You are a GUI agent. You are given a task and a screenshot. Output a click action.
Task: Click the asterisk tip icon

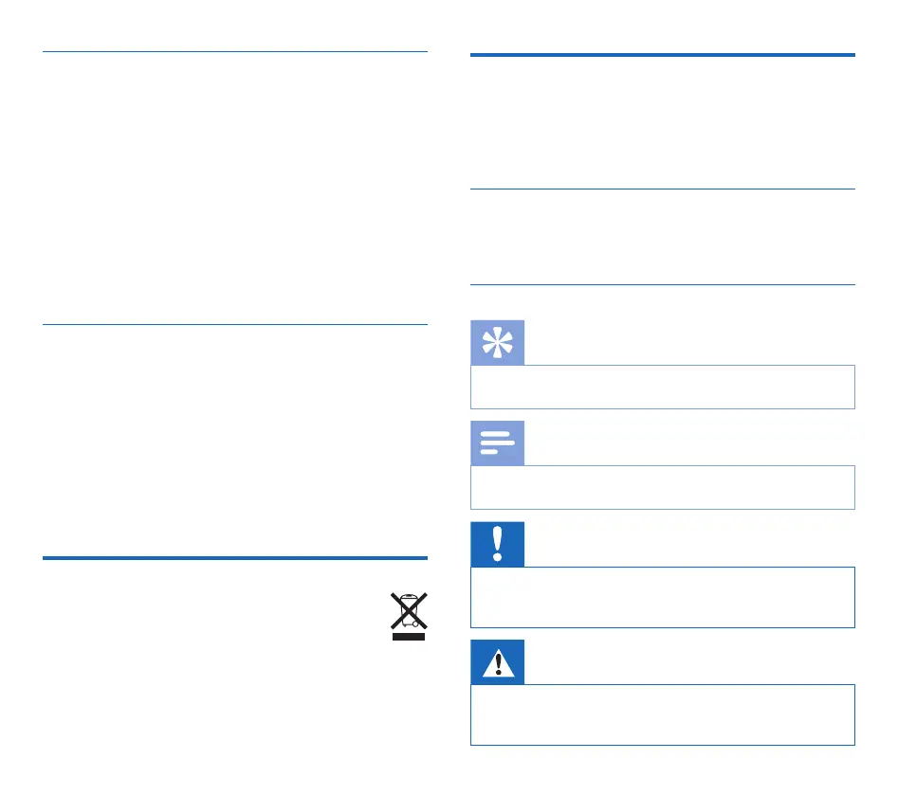497,342
